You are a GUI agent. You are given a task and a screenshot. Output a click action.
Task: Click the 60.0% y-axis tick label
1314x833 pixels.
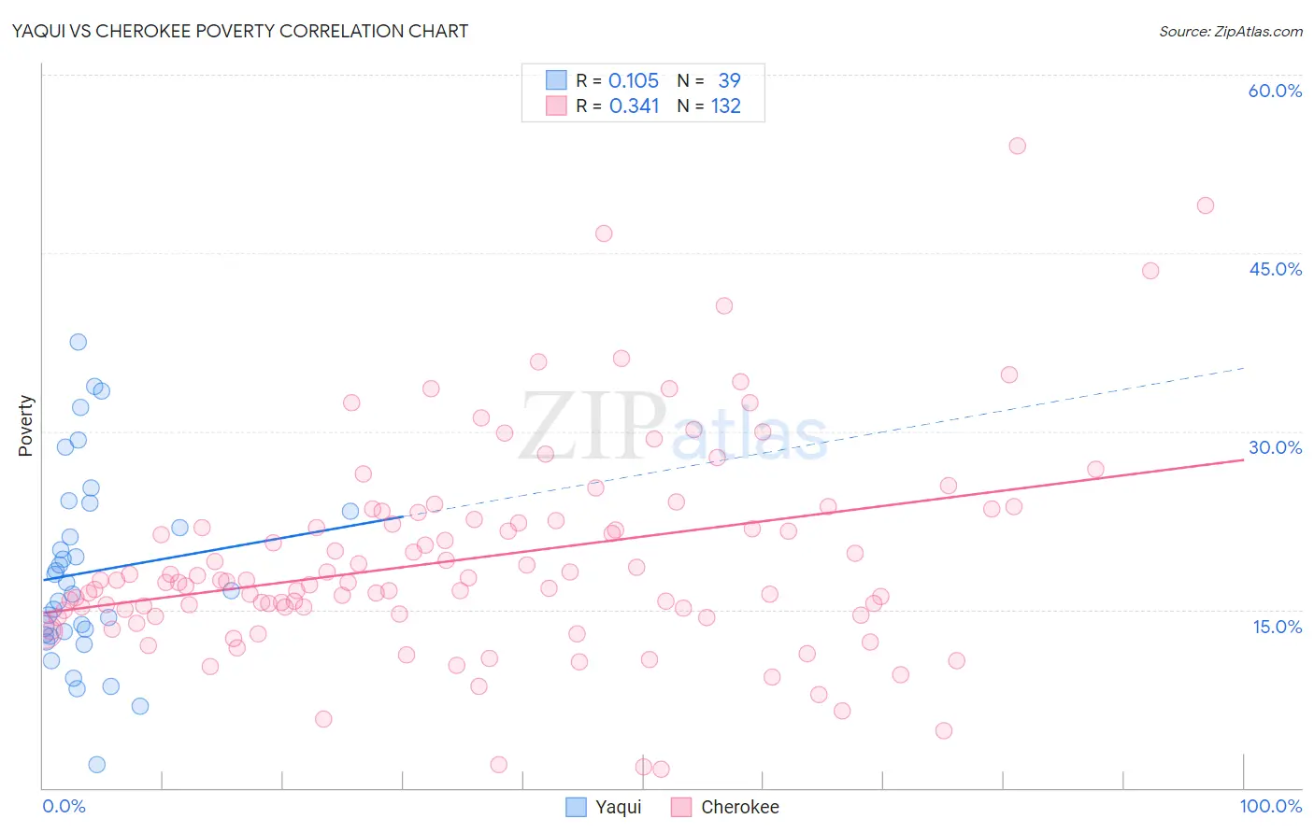1275,91
